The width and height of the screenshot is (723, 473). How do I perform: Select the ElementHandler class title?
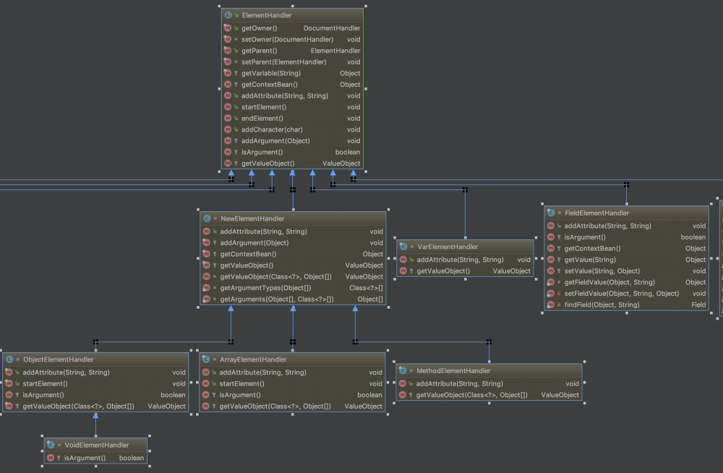point(267,15)
